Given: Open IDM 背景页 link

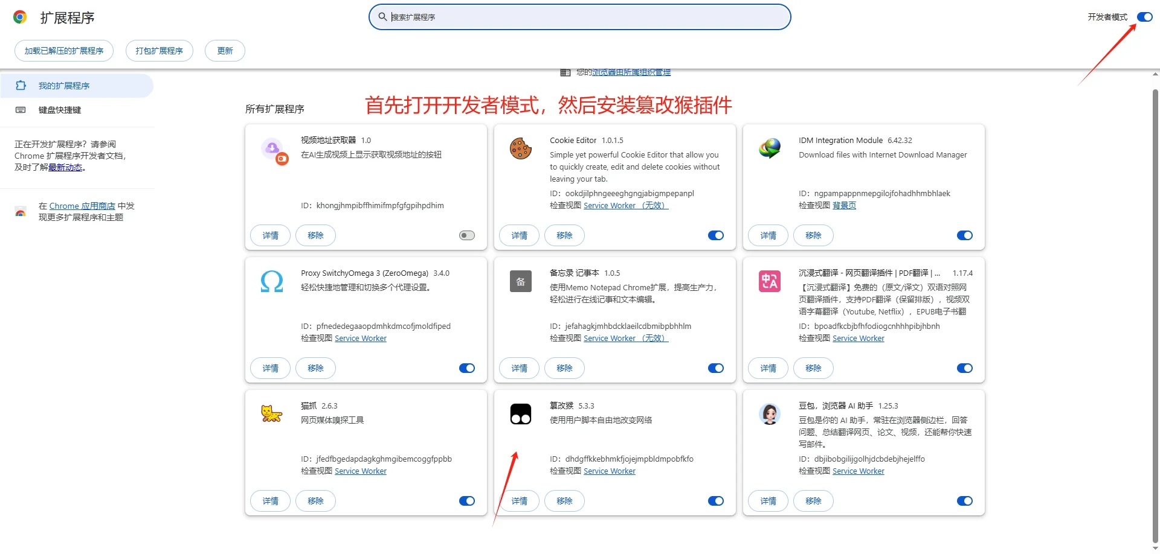Looking at the screenshot, I should [x=844, y=206].
